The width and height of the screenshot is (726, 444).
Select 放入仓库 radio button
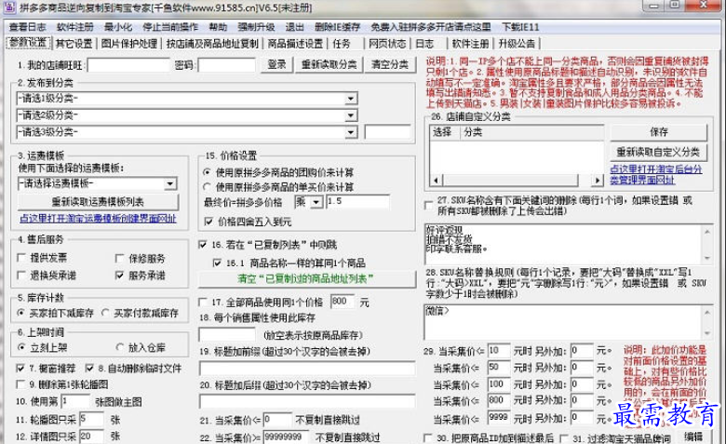(x=120, y=347)
